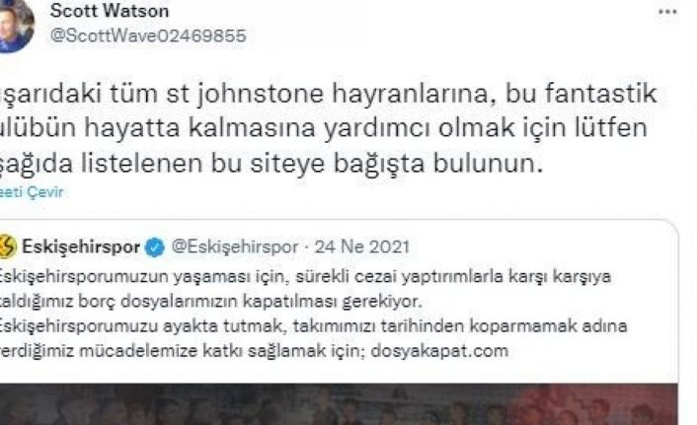The height and width of the screenshot is (425, 697).
Task: Open the 24 Ne 2021 timestamp
Action: [362, 247]
